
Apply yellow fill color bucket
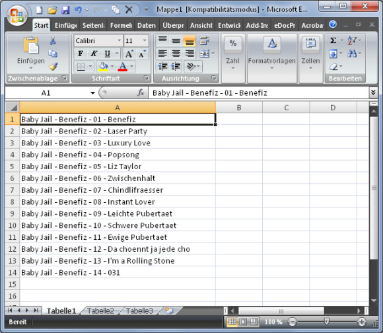click(103, 67)
